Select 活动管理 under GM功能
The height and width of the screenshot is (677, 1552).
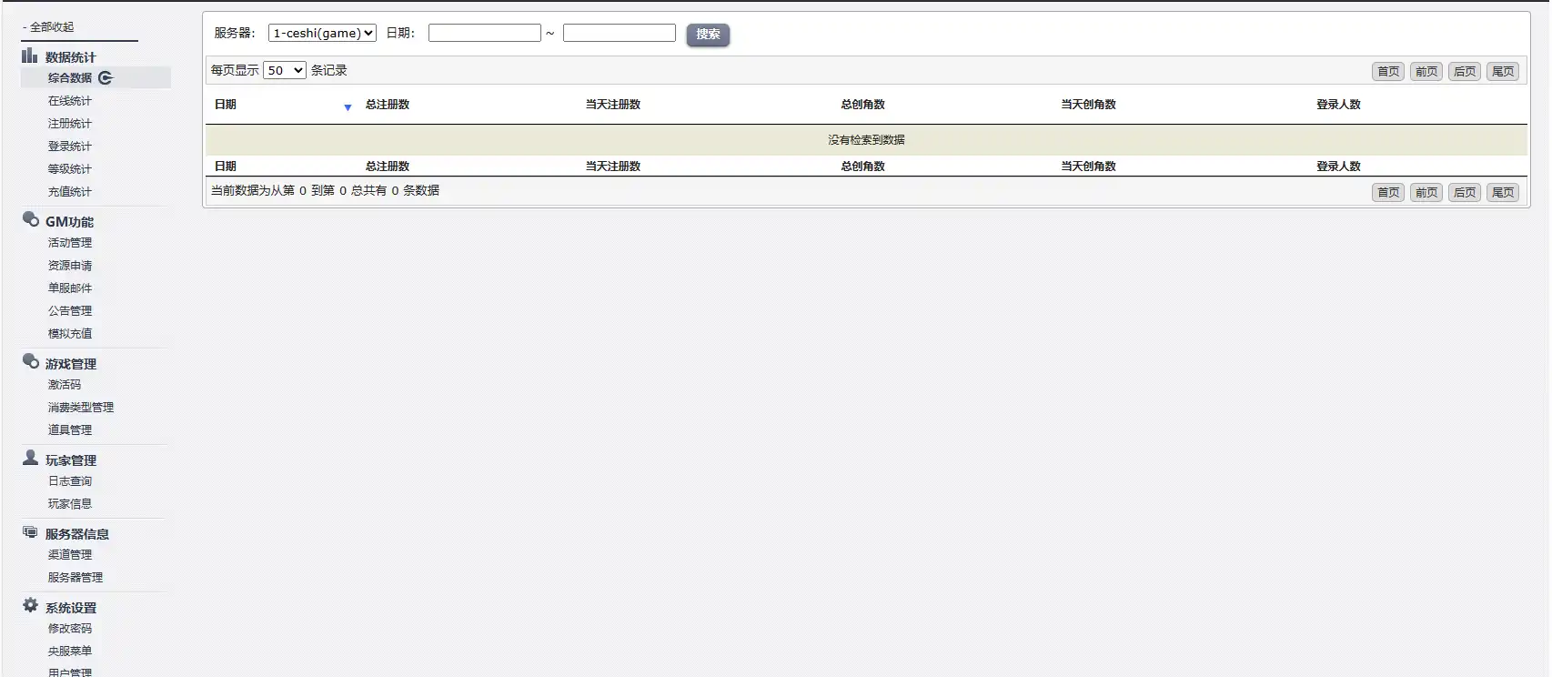[x=70, y=243]
